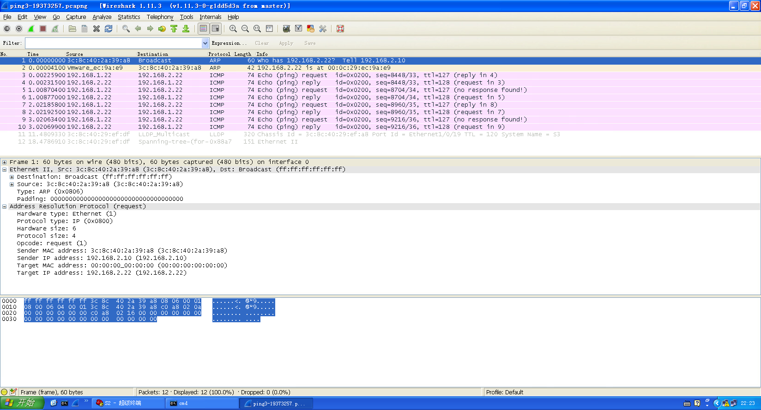761x410 pixels.
Task: Click the Apply filter button
Action: pyautogui.click(x=286, y=43)
